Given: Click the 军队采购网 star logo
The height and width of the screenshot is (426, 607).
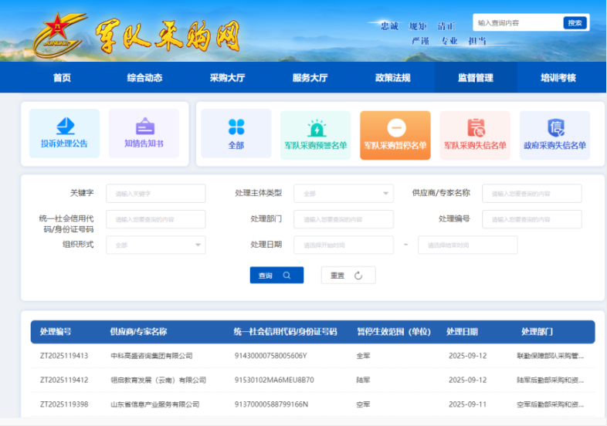Looking at the screenshot, I should click(60, 35).
